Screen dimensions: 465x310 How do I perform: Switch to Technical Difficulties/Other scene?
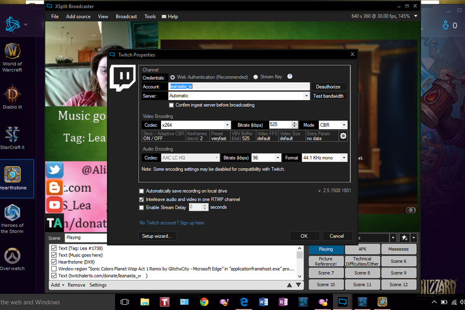(362, 261)
